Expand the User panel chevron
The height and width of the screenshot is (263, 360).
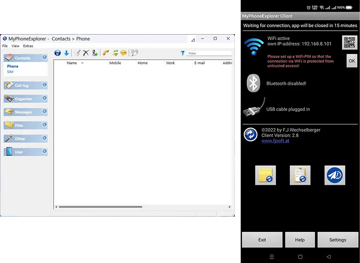[44, 151]
